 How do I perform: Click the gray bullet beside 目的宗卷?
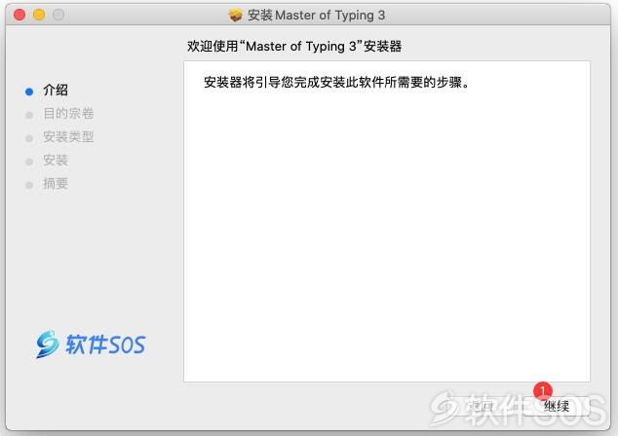click(29, 115)
